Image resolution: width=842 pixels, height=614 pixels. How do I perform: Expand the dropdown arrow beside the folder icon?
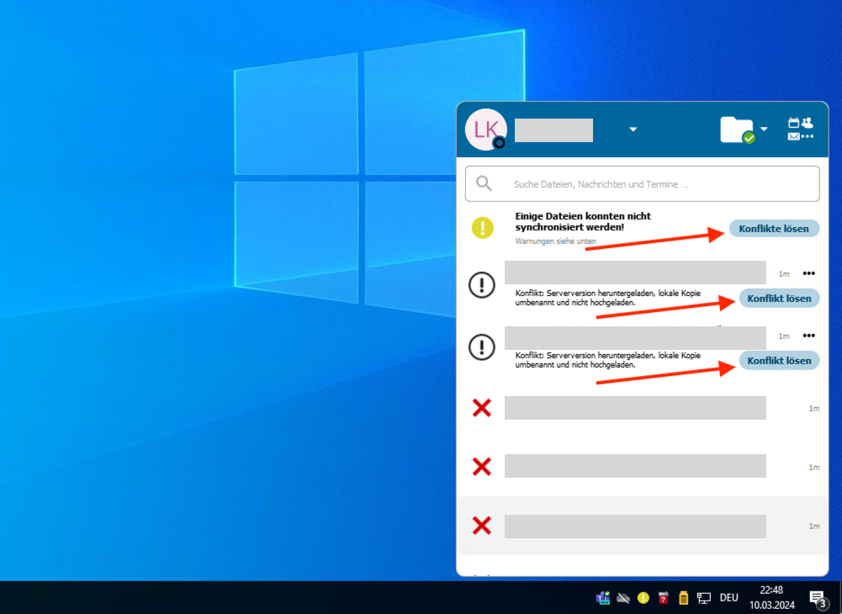tap(764, 130)
